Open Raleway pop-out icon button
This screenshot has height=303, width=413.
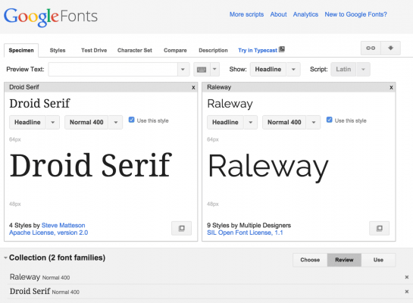[380, 228]
